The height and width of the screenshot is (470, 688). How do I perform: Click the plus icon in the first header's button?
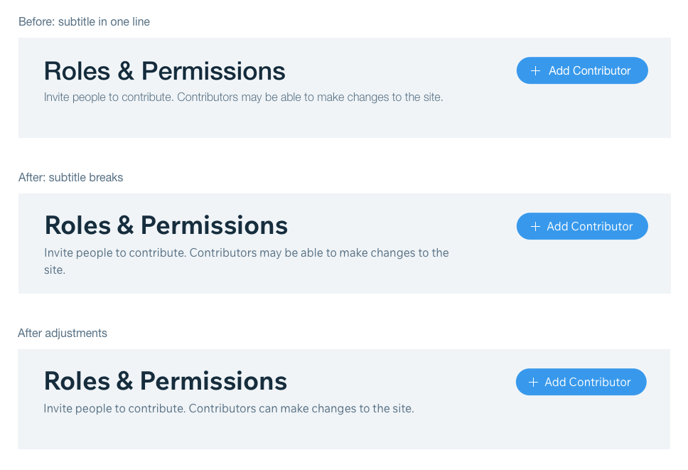click(x=535, y=71)
